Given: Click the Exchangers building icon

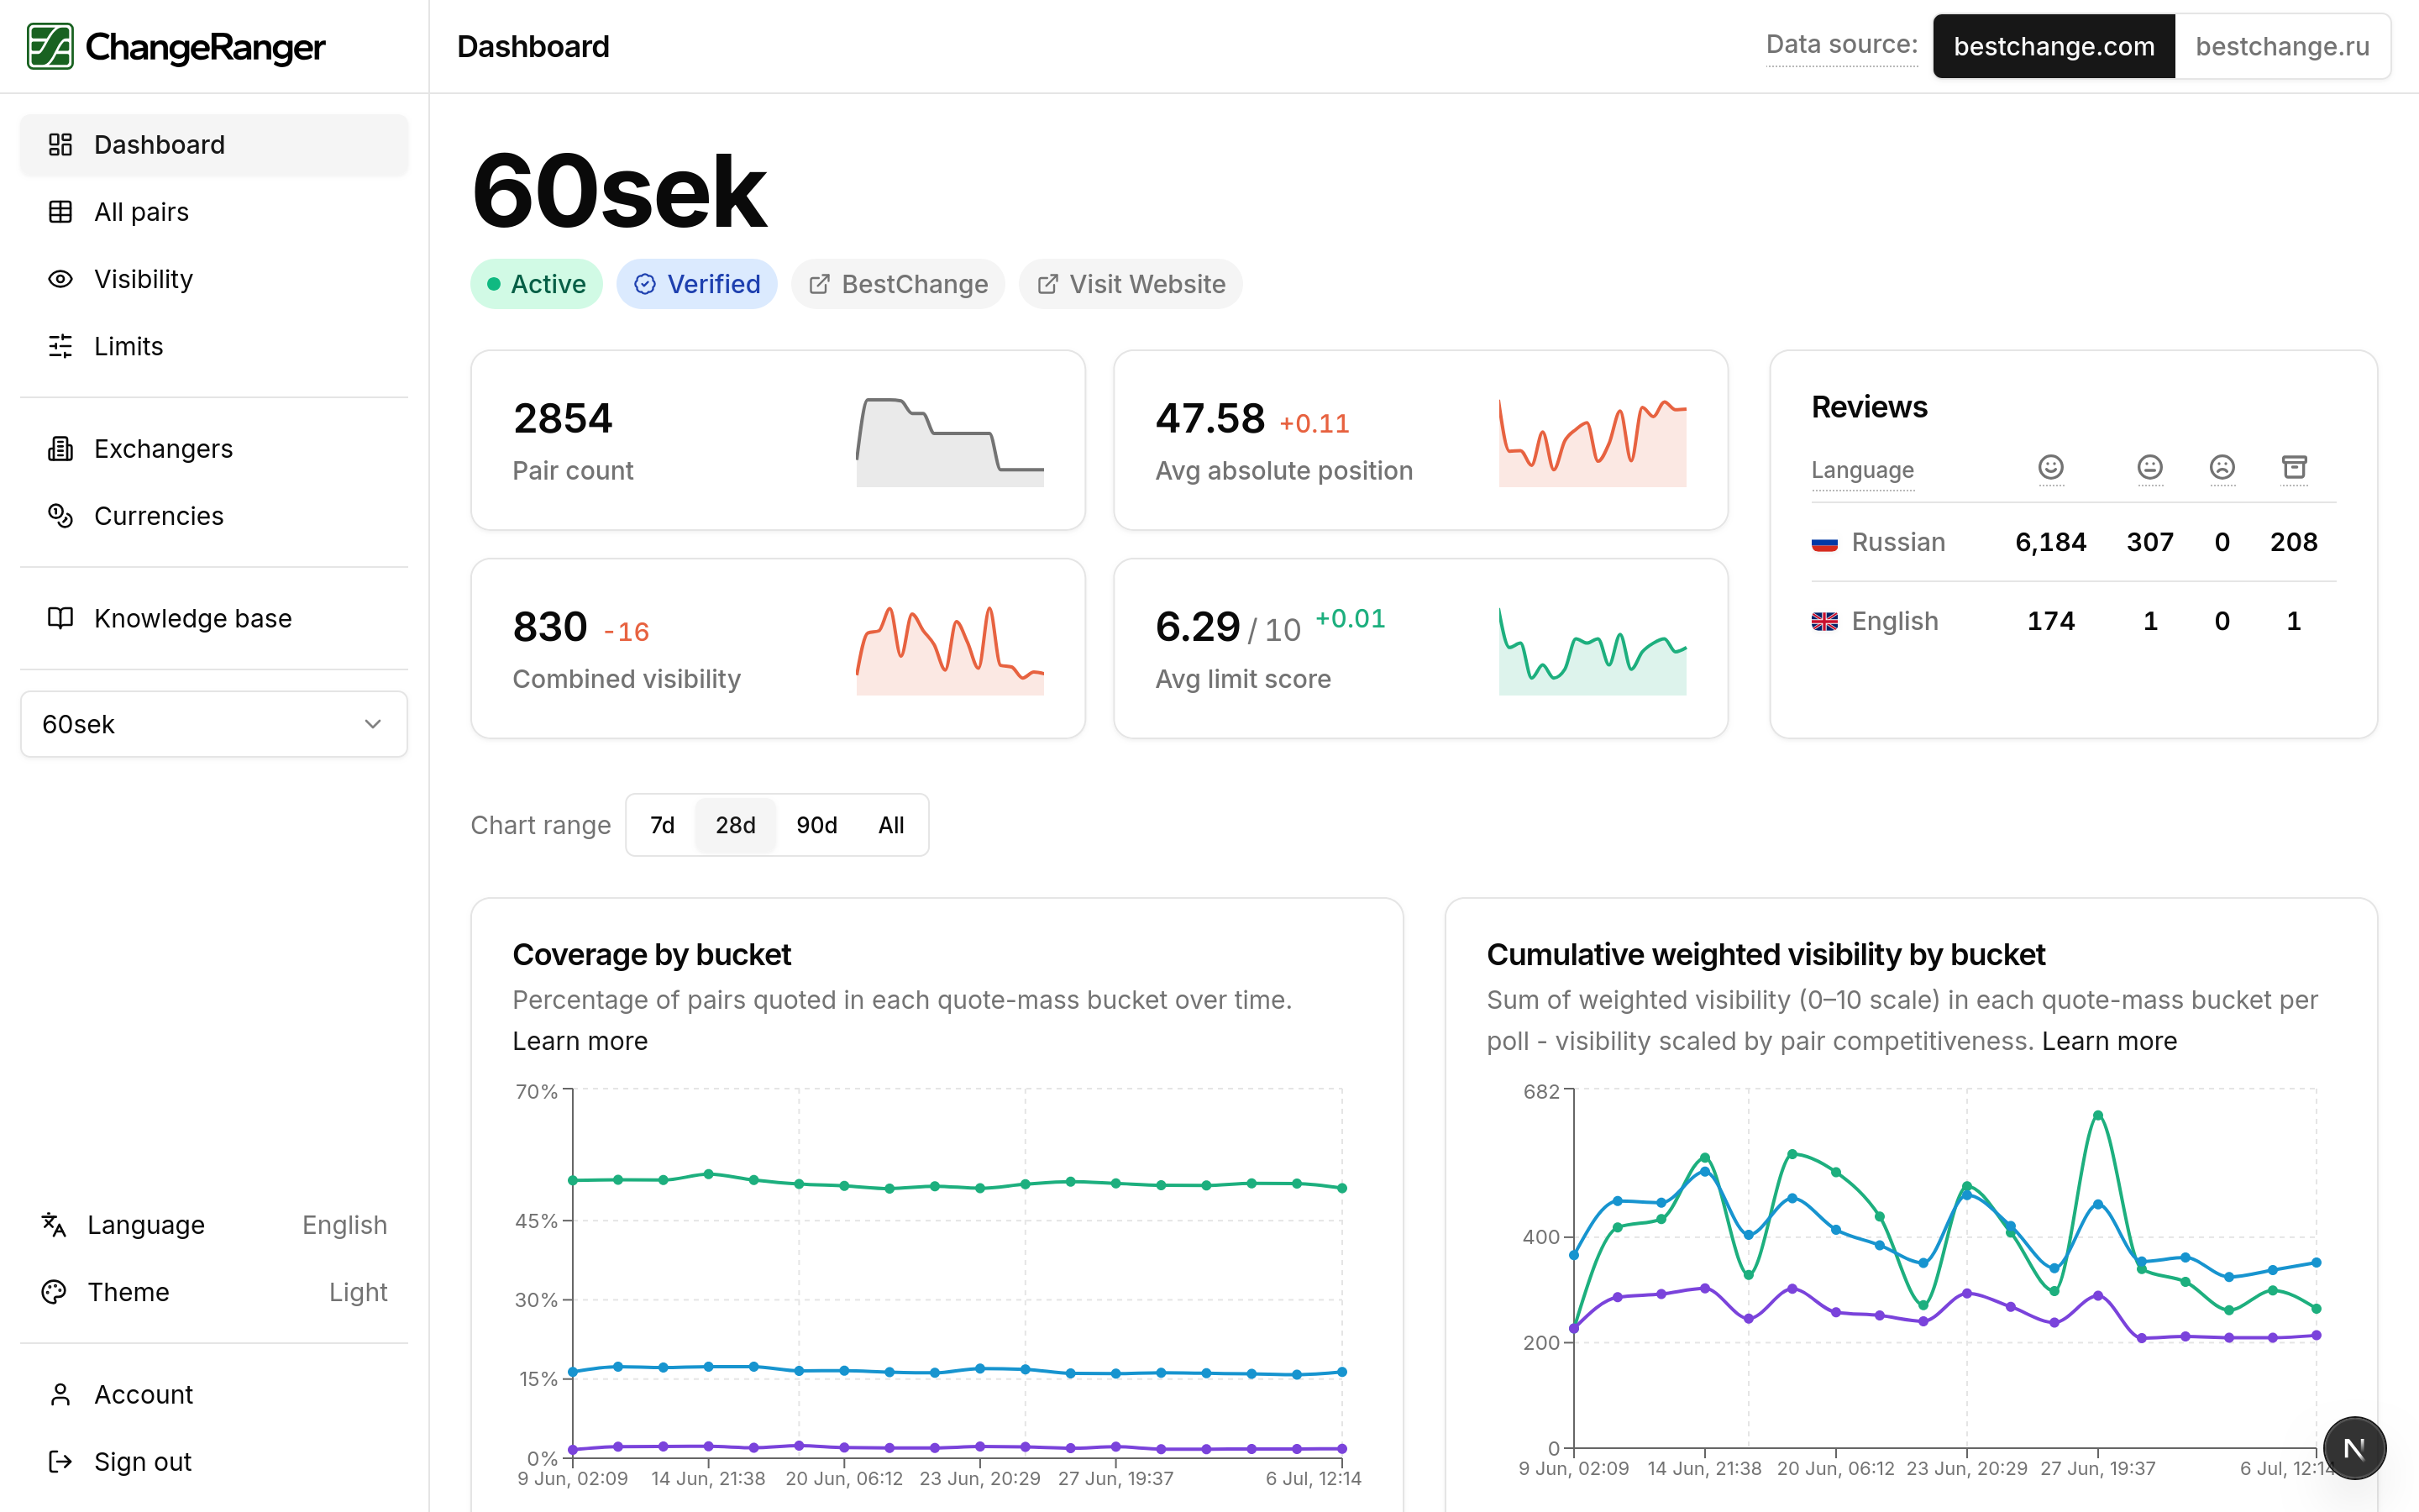Looking at the screenshot, I should 60,449.
